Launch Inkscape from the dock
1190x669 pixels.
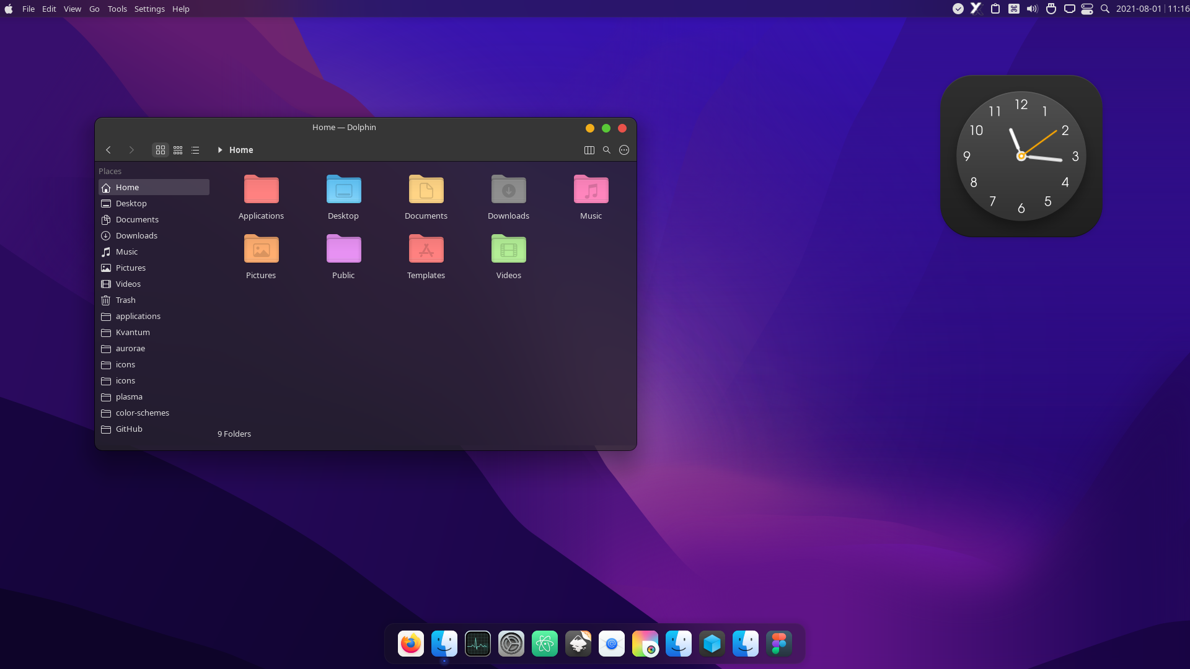578,644
